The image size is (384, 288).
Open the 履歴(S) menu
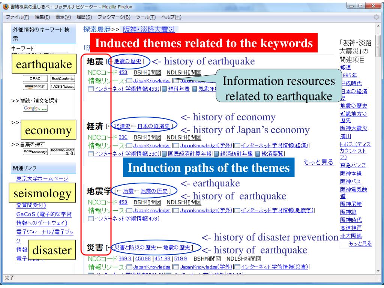[84, 17]
